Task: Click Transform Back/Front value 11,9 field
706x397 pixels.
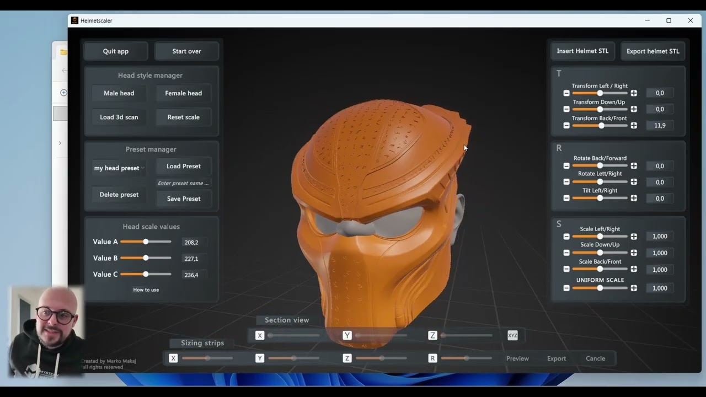Action: tap(660, 126)
